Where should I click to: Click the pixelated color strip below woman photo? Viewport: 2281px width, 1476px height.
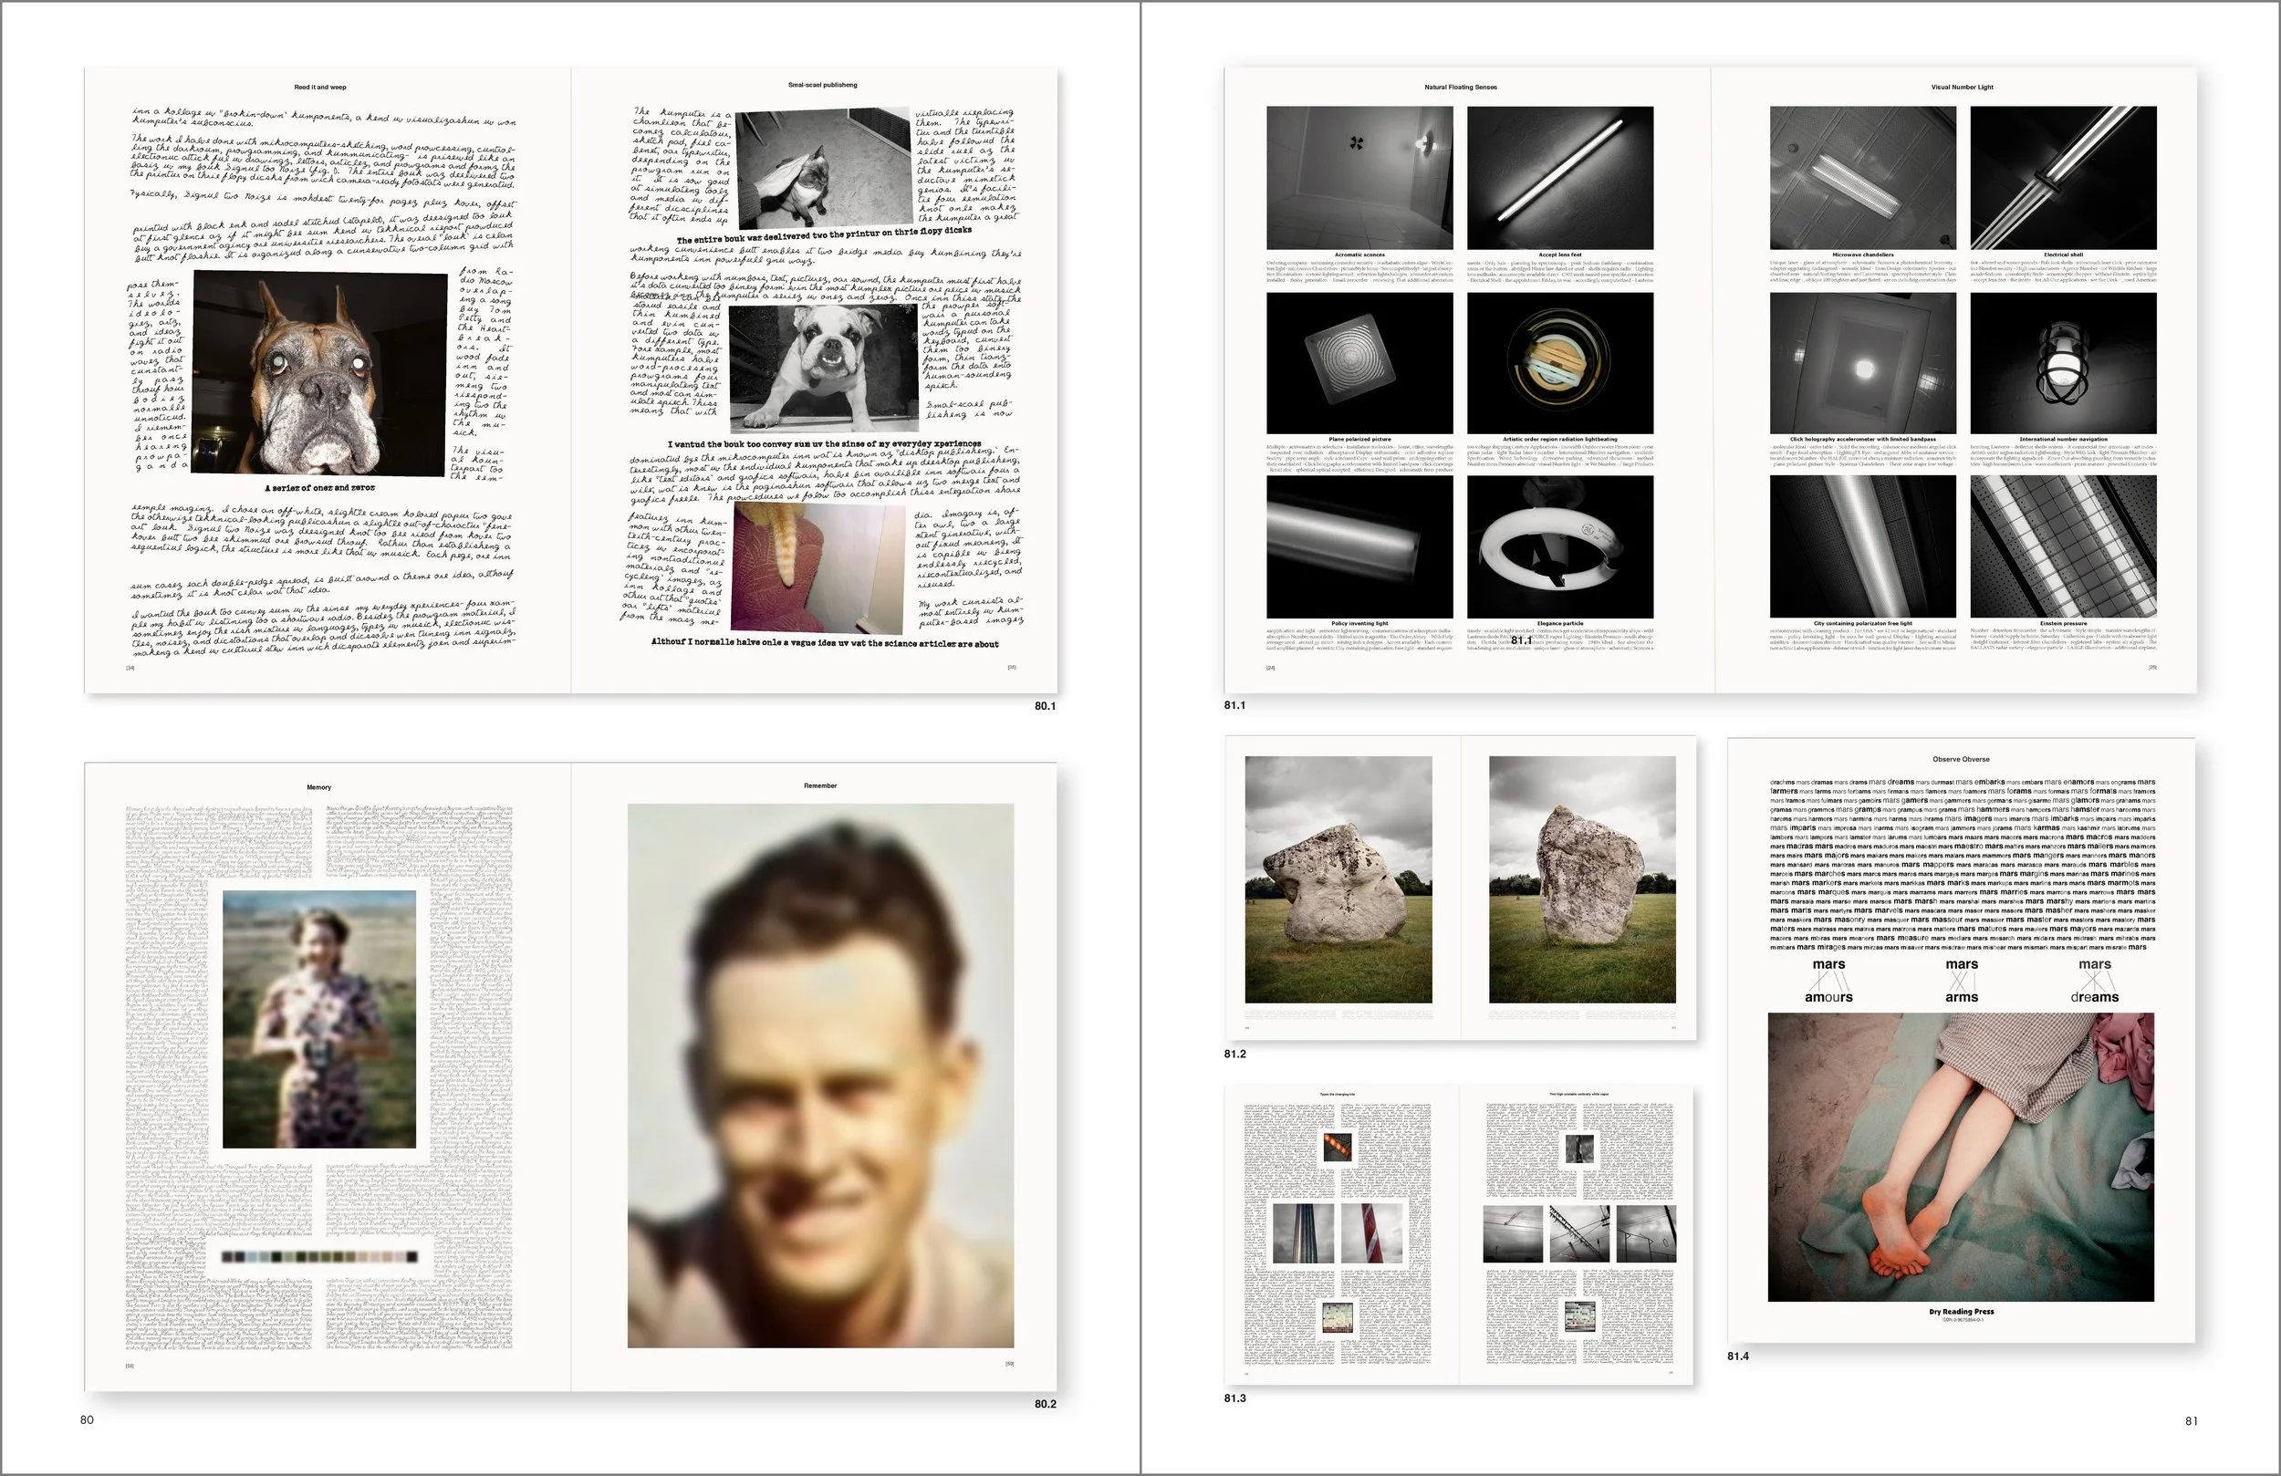pos(319,1256)
